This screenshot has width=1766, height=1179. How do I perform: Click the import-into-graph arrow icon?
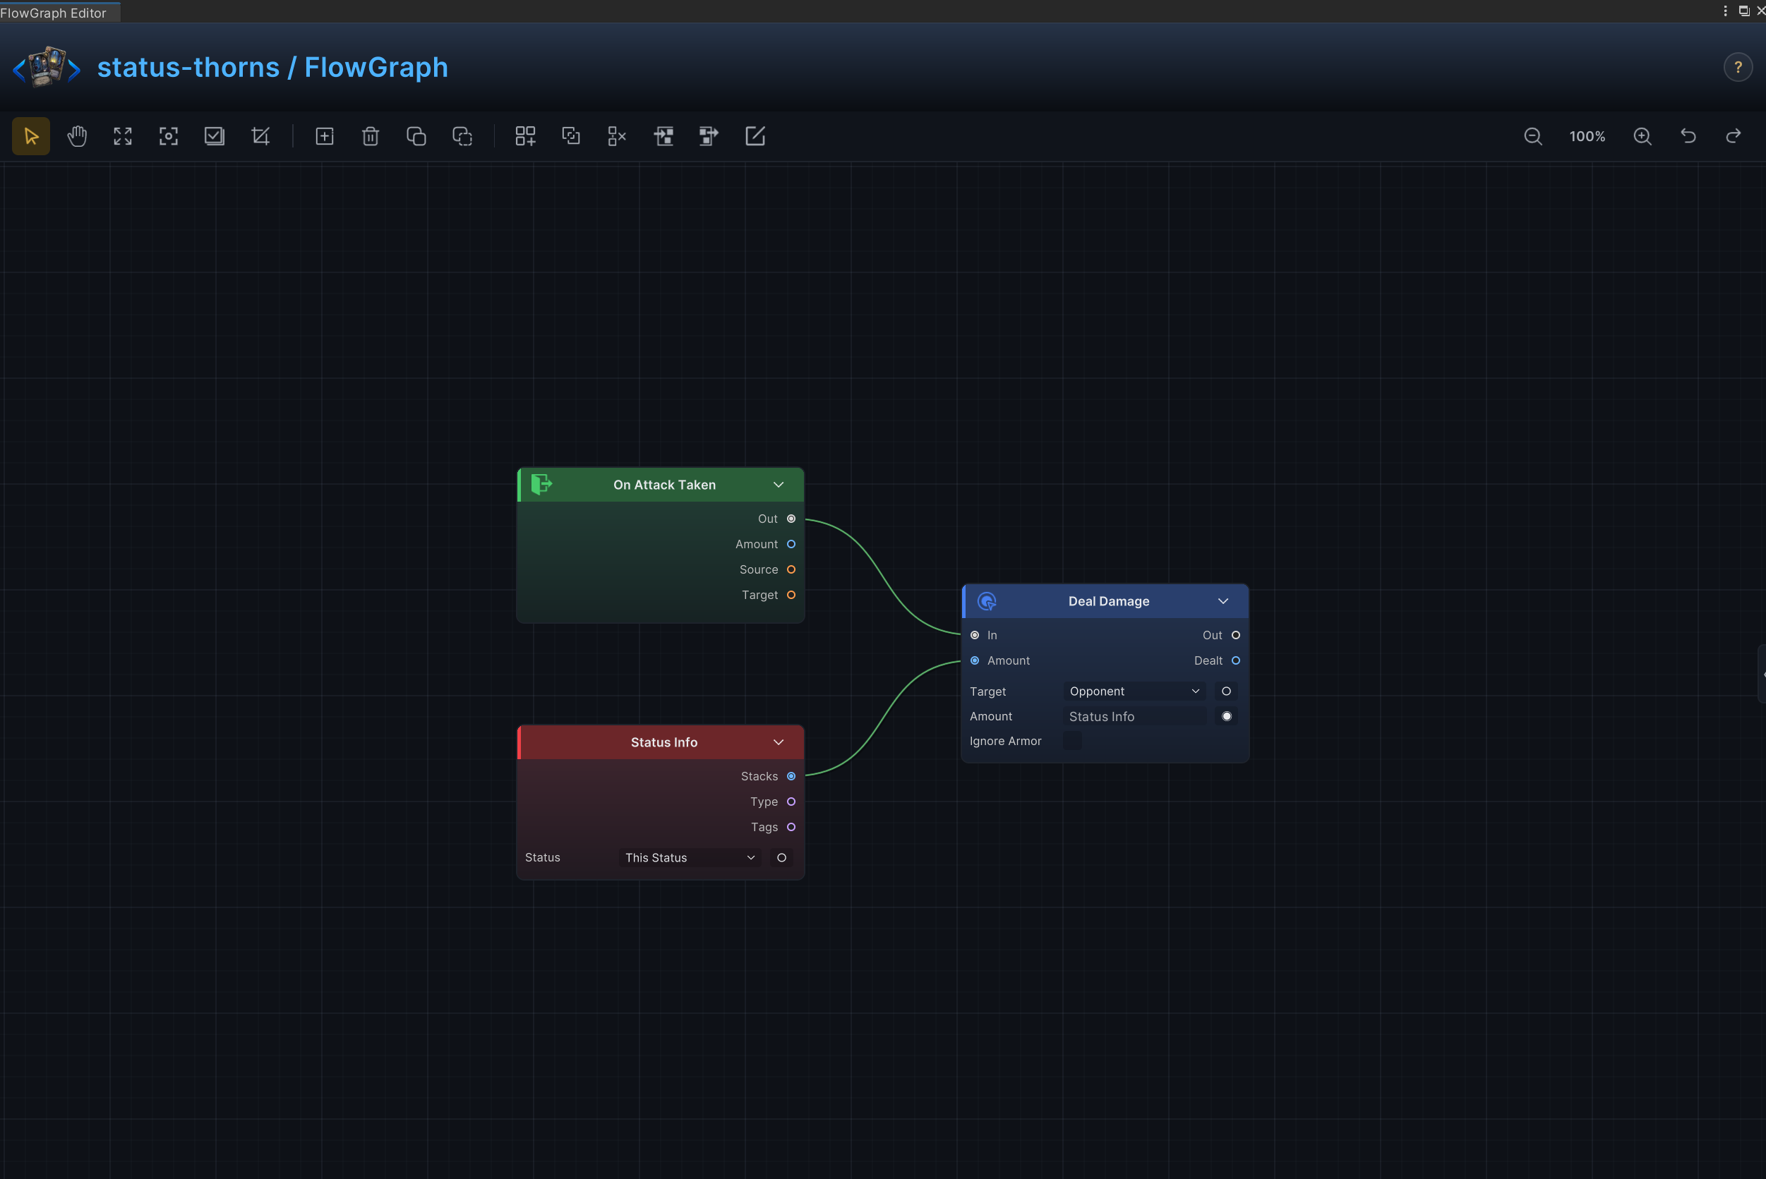pyautogui.click(x=663, y=136)
